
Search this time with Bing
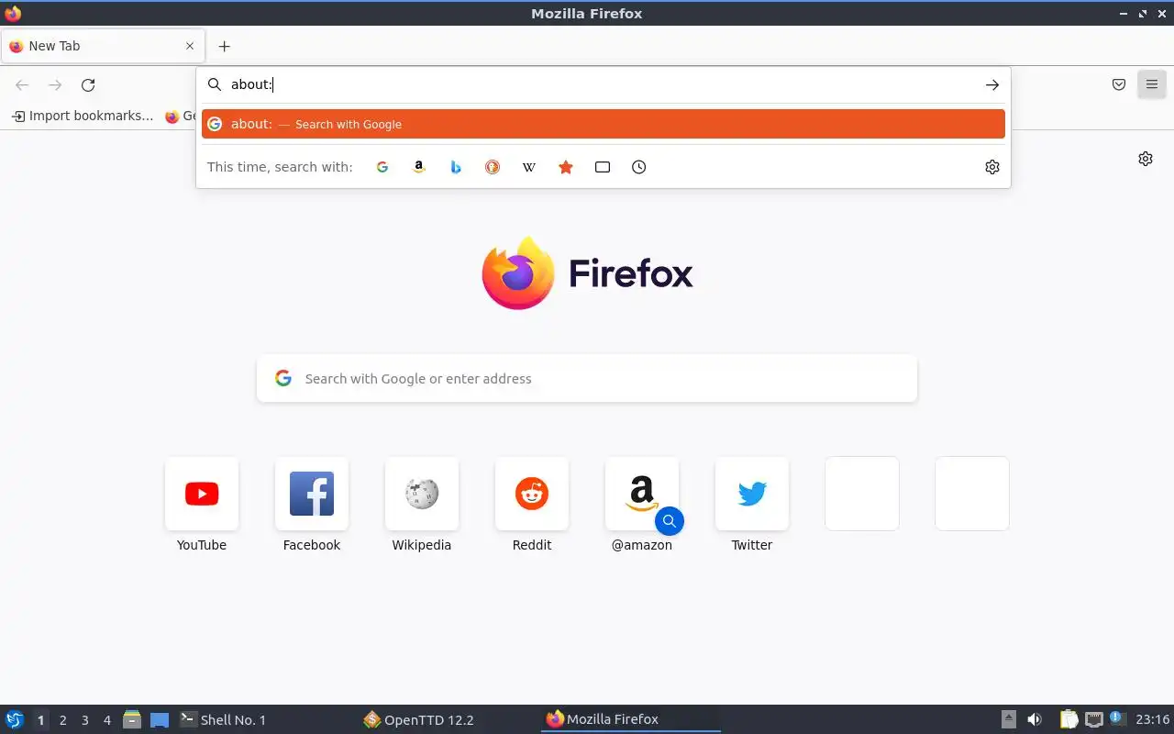[x=456, y=167]
